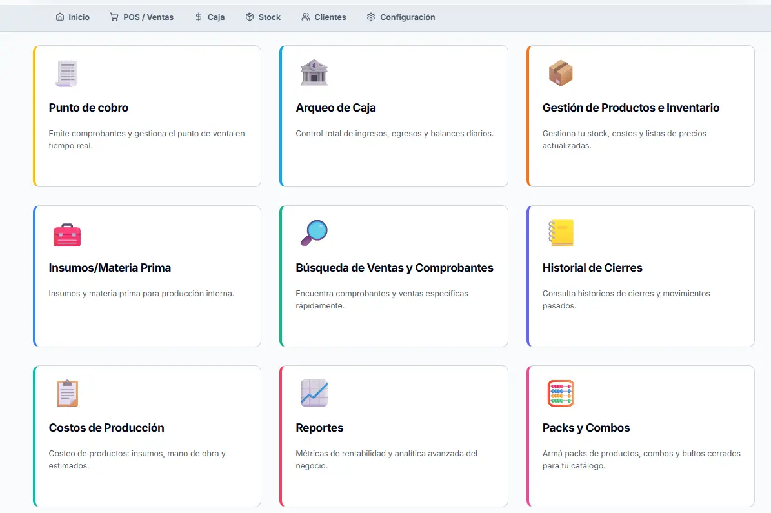Open Búsqueda de Ventas y Comprobantes title
The image size is (771, 513).
coord(394,268)
